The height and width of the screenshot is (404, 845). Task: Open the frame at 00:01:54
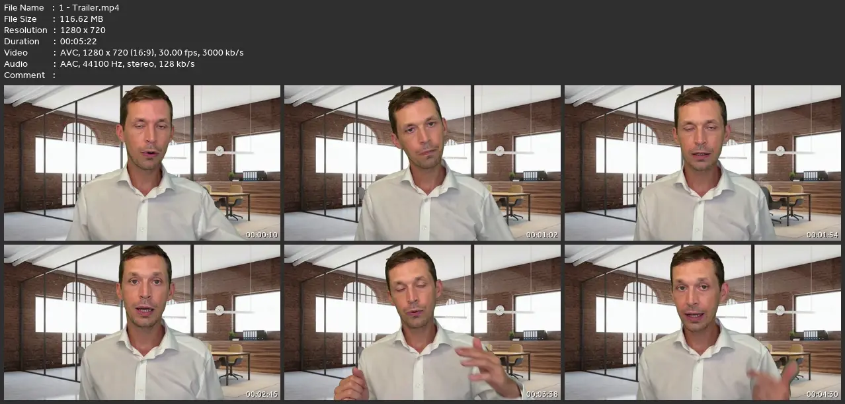click(x=703, y=163)
